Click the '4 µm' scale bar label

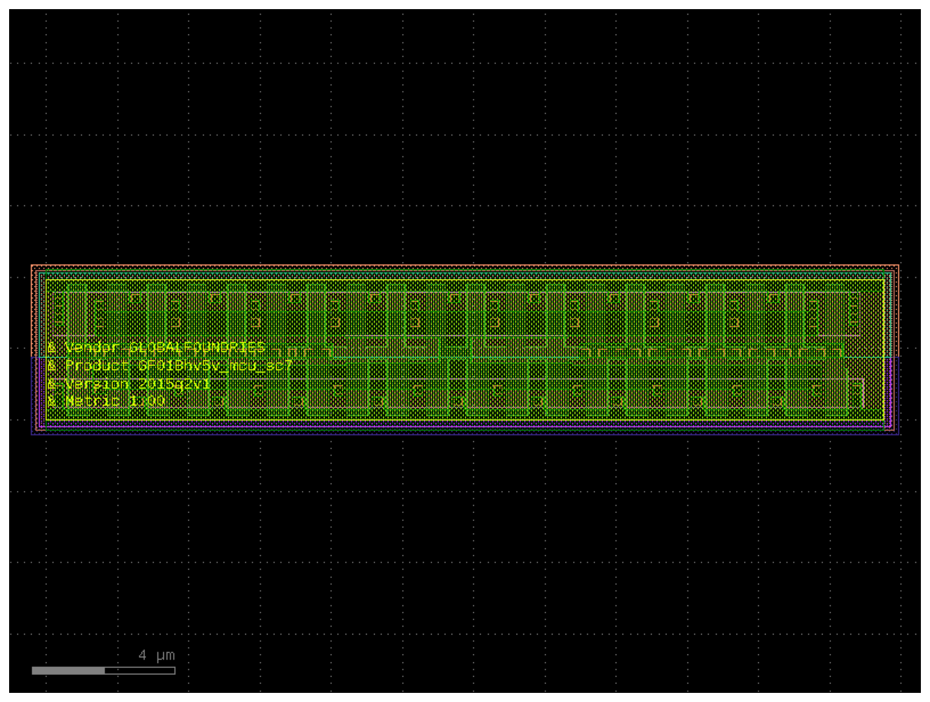157,655
